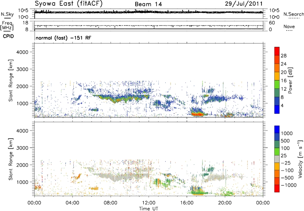The height and width of the screenshot is (211, 304).
Task: Click the blue bottom of the power colorbar
Action: pos(277,109)
